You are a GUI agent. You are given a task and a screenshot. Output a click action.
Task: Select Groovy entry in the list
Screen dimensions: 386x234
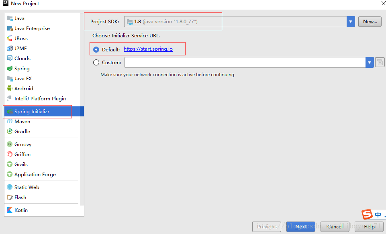point(42,144)
